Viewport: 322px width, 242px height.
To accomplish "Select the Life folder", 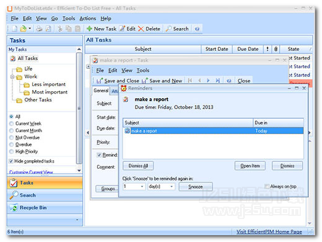I will tap(24, 69).
